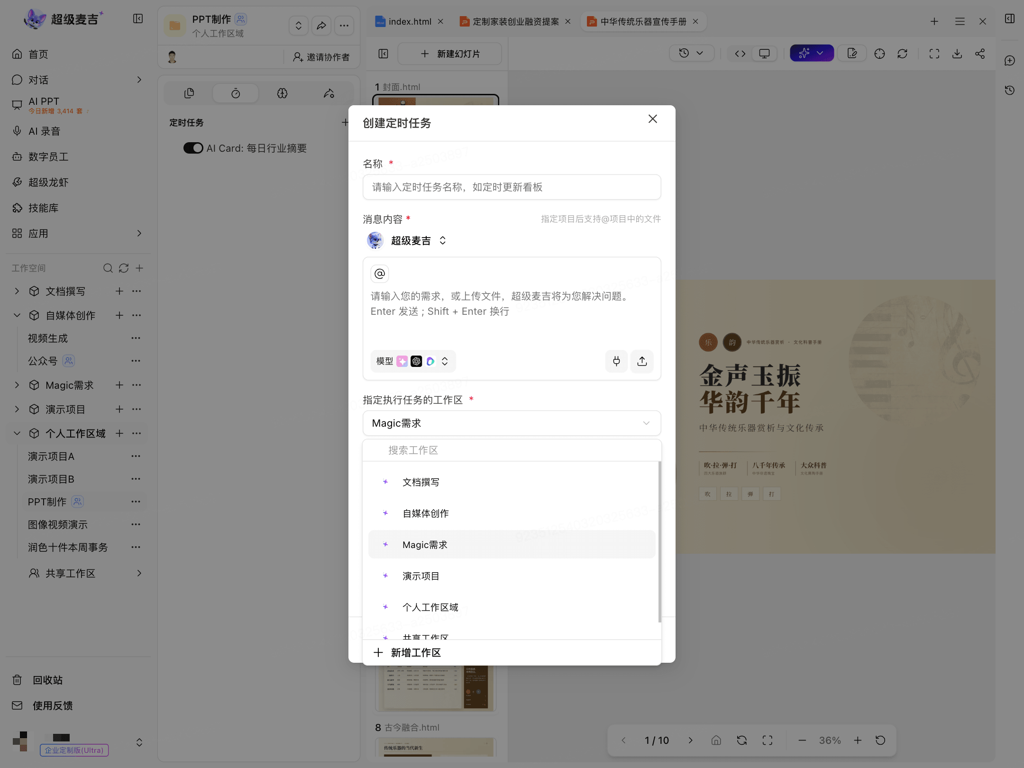
Task: Click the scheduled tasks timer tab icon
Action: 236,93
